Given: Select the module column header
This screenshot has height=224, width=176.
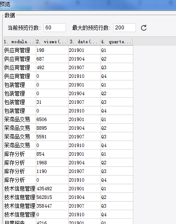Looking at the screenshot, I should [20, 42].
